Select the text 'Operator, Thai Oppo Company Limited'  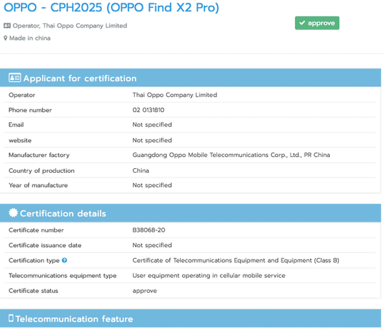[70, 26]
